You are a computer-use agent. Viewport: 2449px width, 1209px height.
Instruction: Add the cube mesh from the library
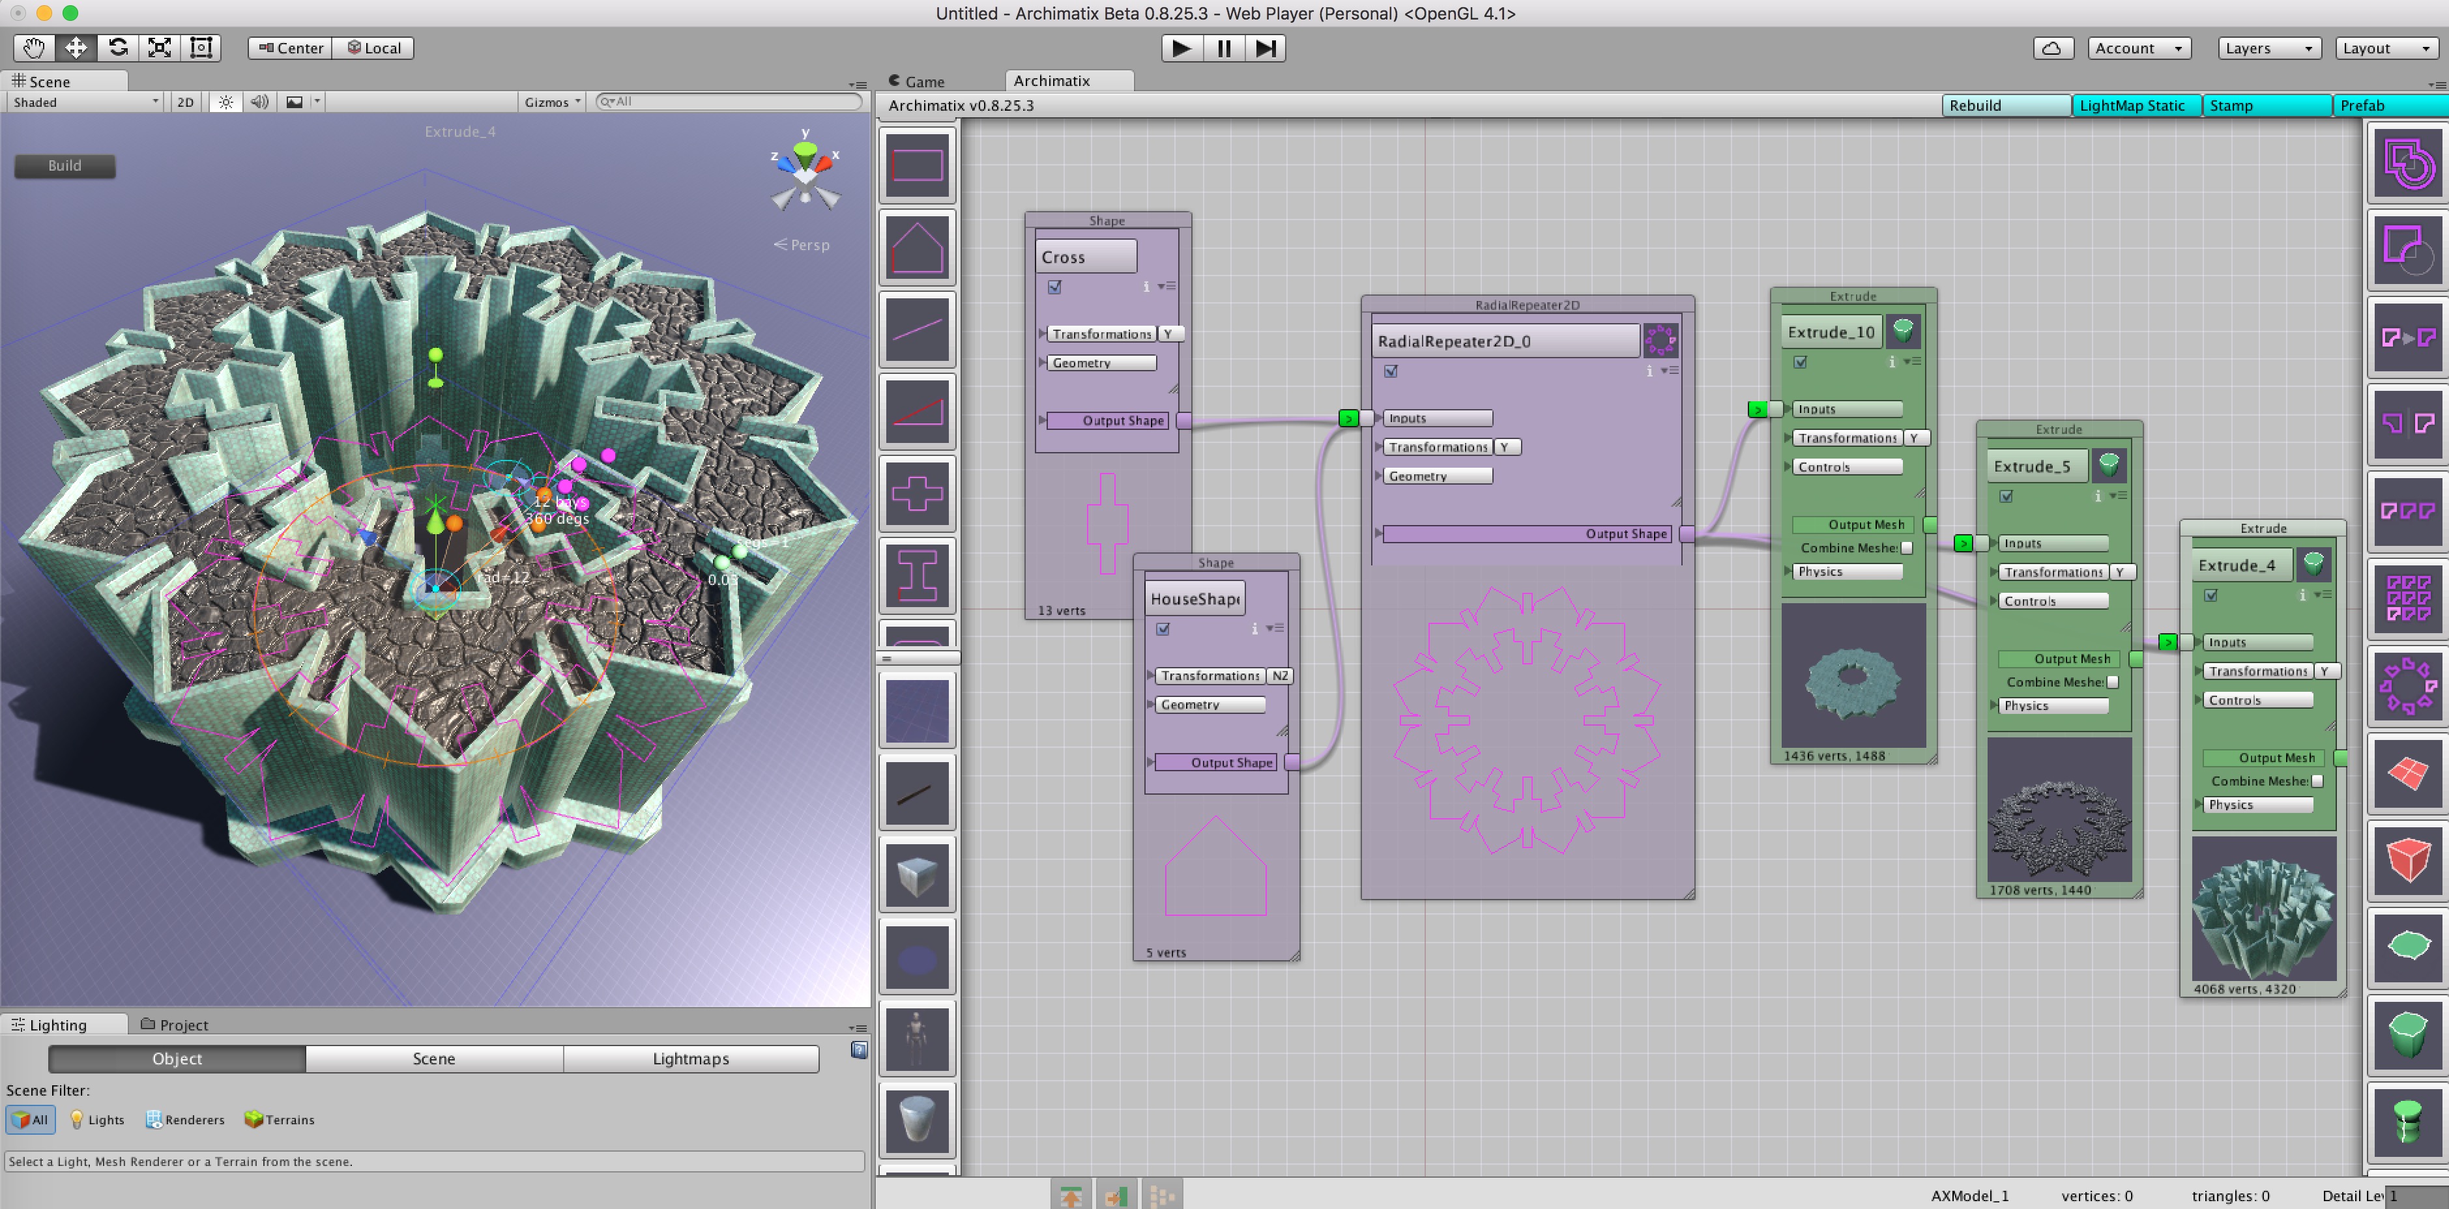tap(916, 875)
